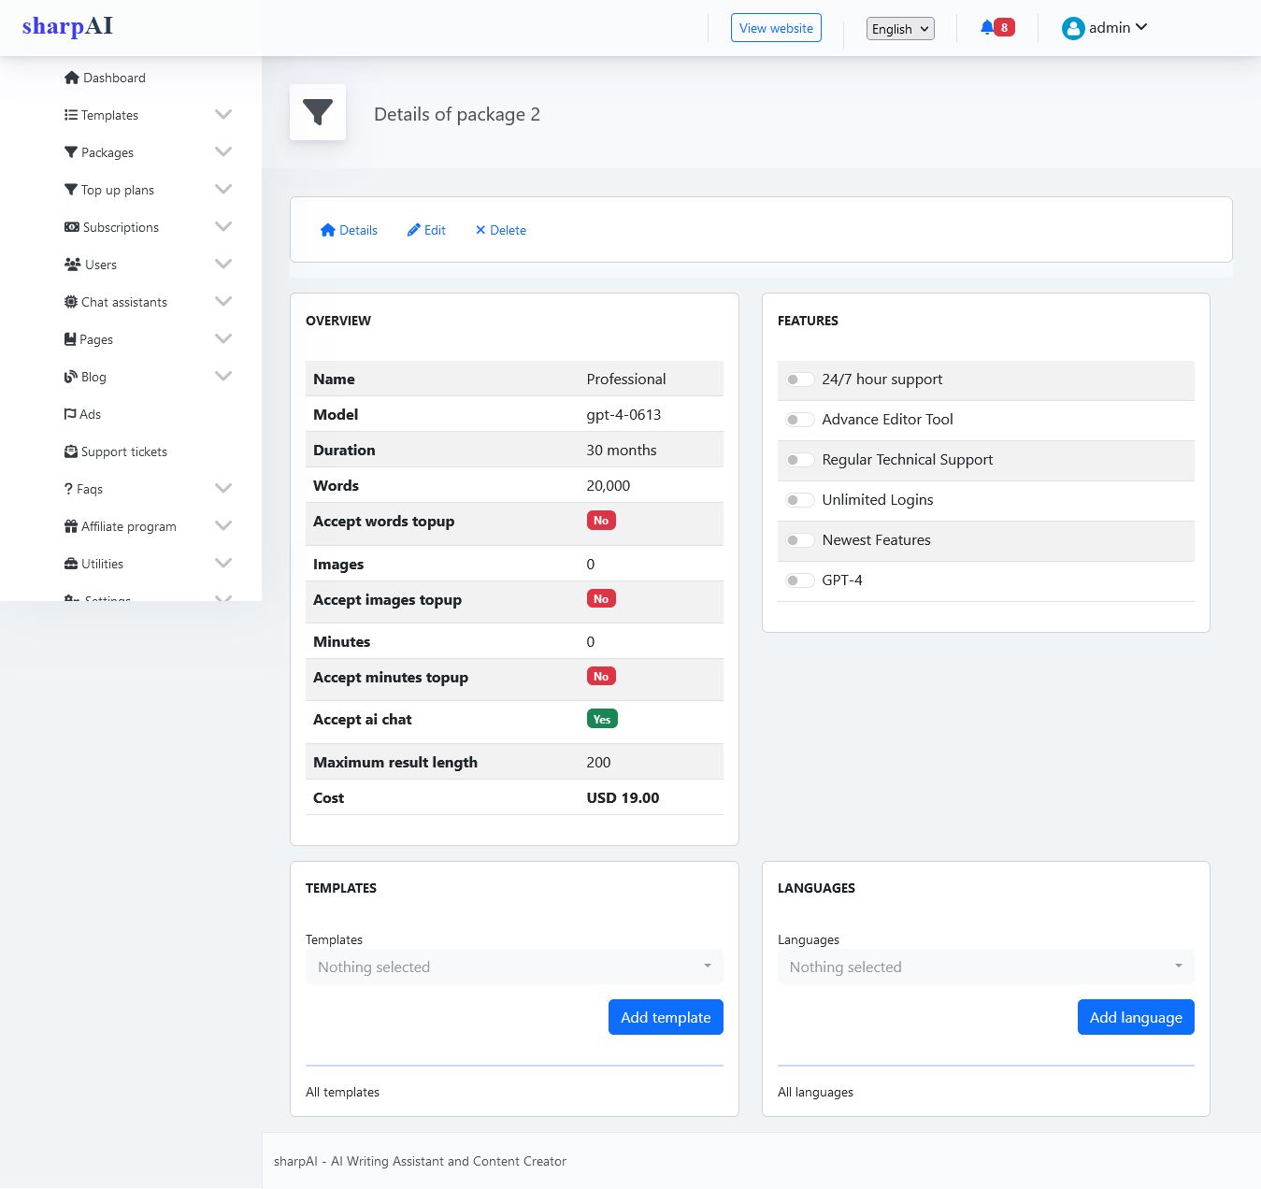The height and width of the screenshot is (1189, 1261).
Task: Click the home icon beside Details
Action: [x=327, y=230]
